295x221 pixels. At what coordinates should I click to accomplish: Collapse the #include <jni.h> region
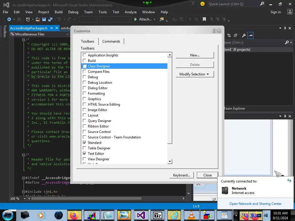[23, 192]
